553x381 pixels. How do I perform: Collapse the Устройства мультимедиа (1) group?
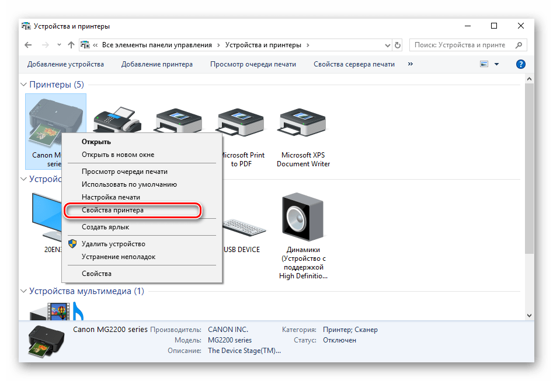24,291
